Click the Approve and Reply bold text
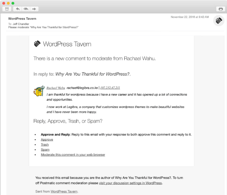 point(56,134)
